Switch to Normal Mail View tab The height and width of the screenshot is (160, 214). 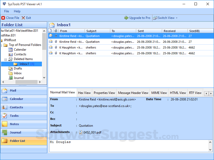(63, 92)
